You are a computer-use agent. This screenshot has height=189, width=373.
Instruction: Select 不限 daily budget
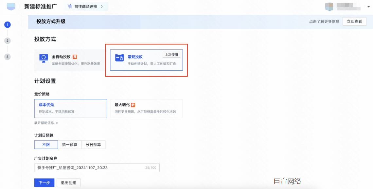[x=46, y=145]
